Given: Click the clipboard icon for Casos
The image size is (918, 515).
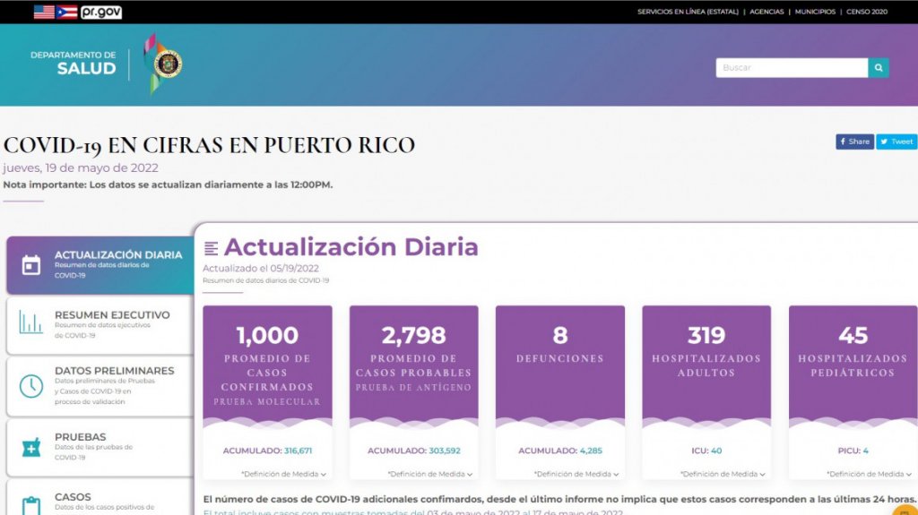Looking at the screenshot, I should click(31, 504).
